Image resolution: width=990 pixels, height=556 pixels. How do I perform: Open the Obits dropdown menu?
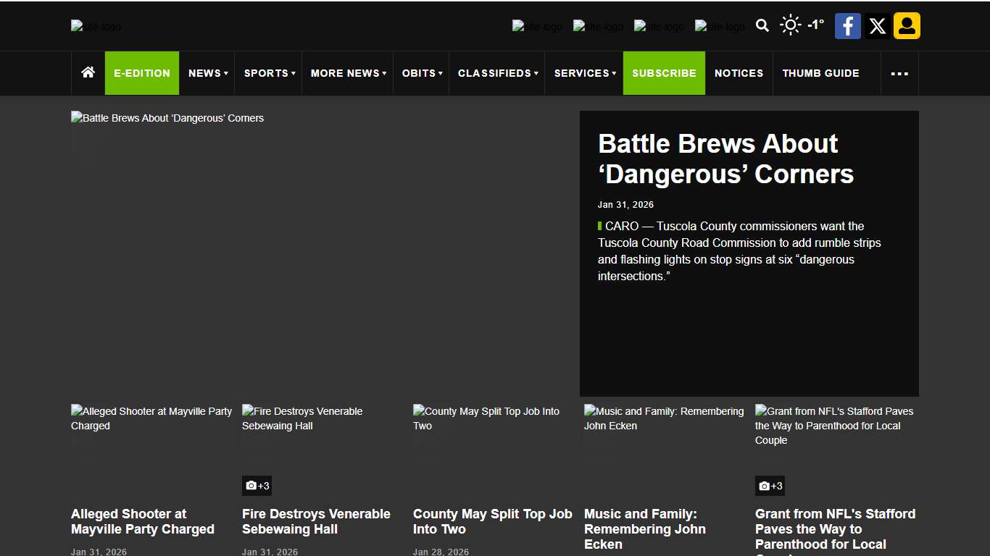point(421,73)
